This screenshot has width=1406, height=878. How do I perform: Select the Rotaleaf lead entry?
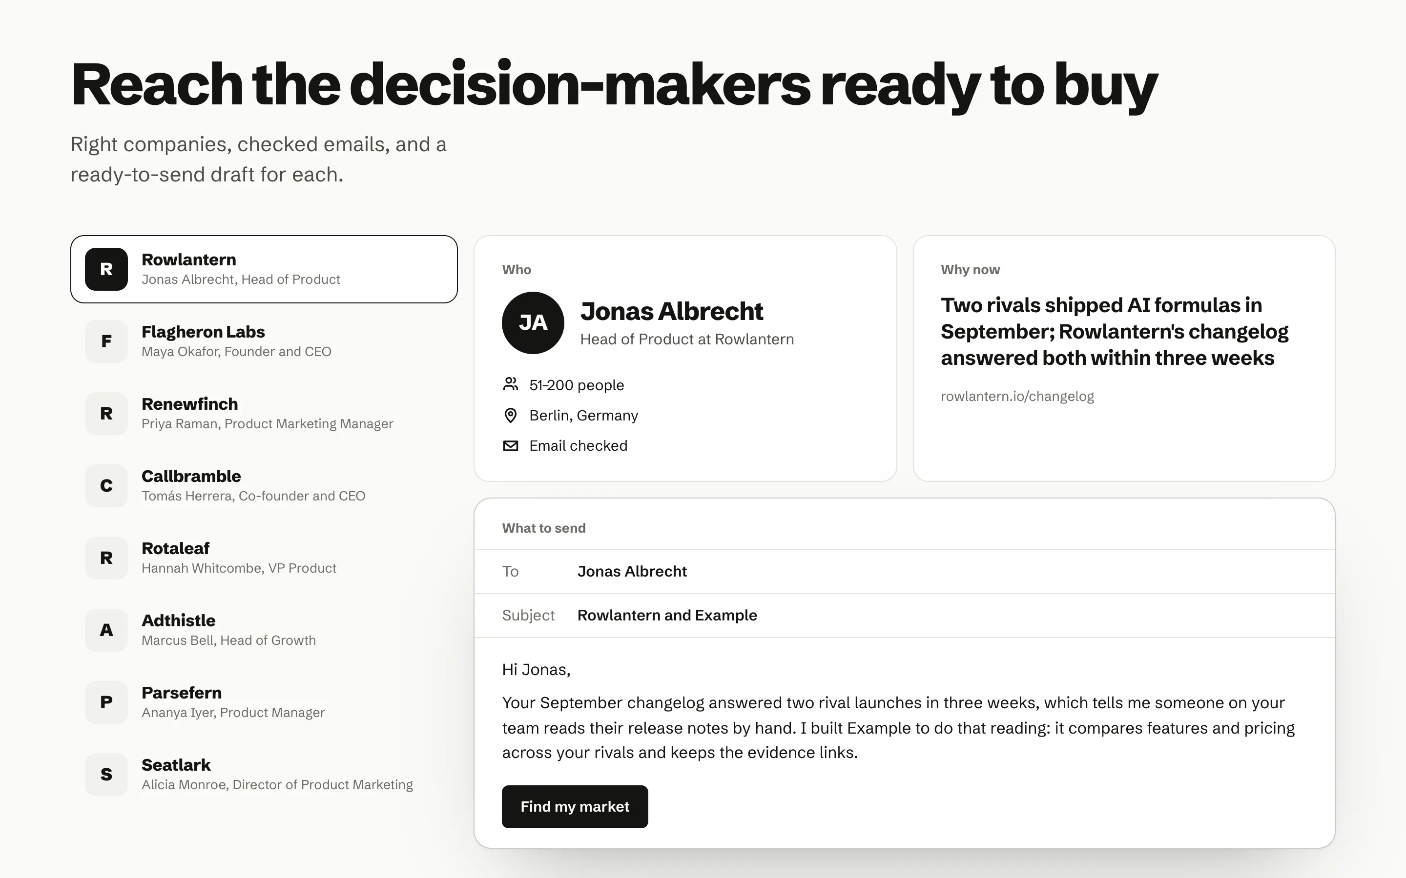[x=264, y=558]
